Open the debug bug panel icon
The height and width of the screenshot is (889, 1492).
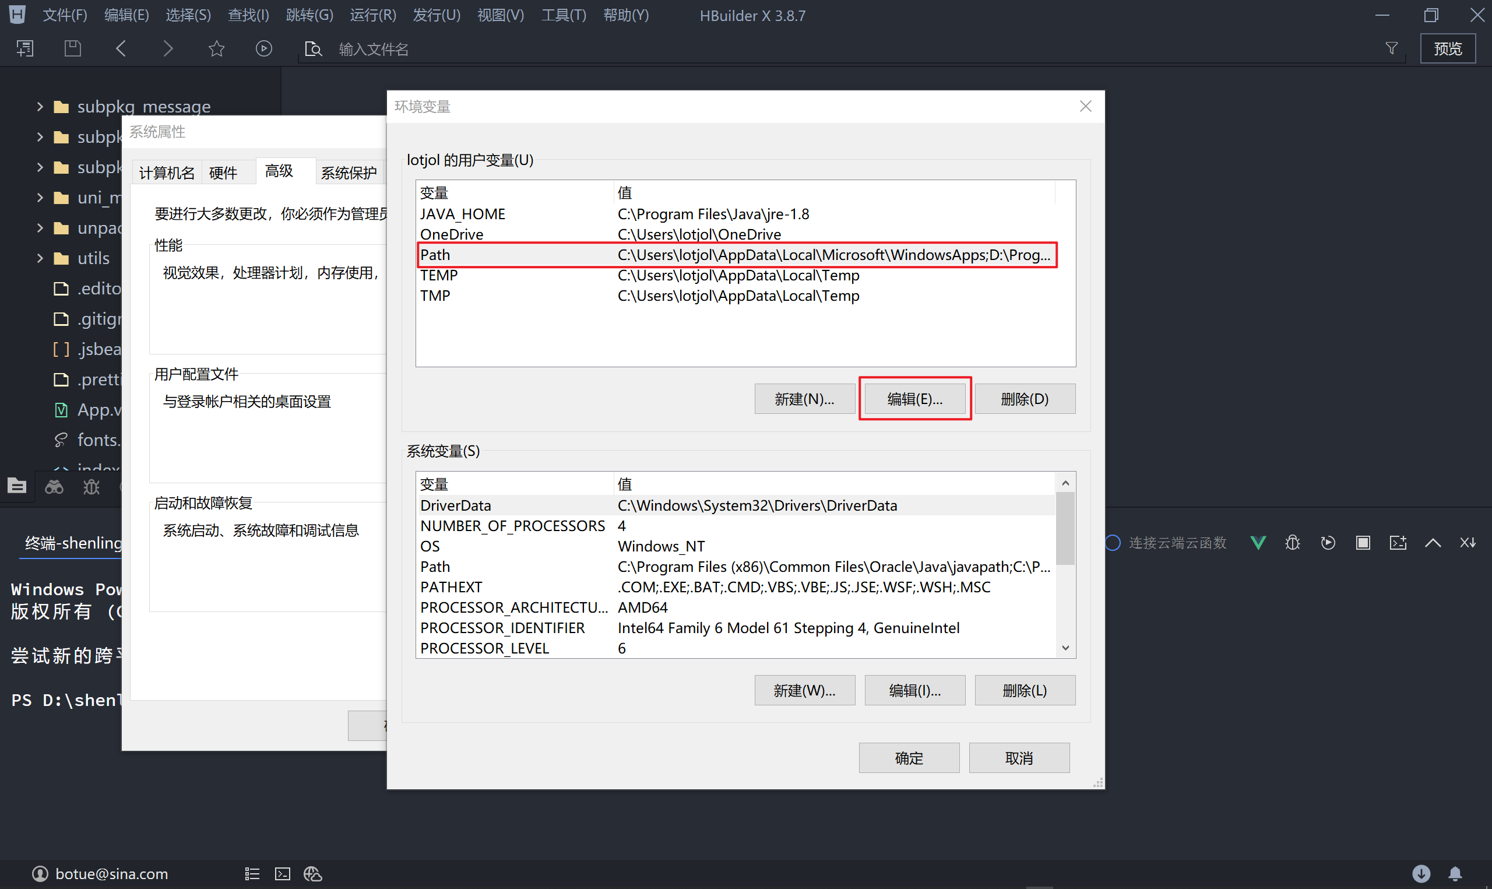click(92, 487)
